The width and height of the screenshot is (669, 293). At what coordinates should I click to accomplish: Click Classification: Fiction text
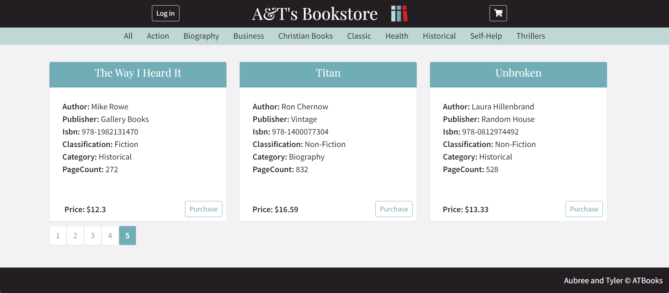pyautogui.click(x=100, y=144)
